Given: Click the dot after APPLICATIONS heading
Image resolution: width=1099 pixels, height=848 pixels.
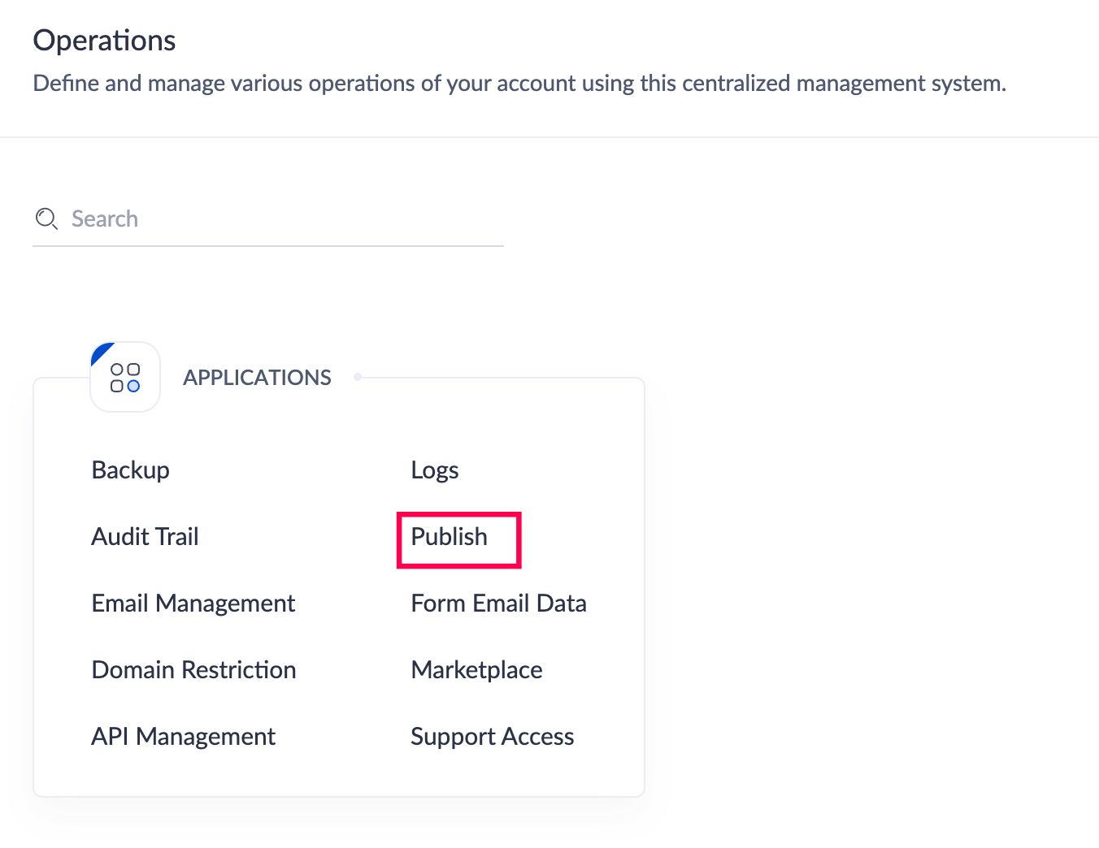Looking at the screenshot, I should pyautogui.click(x=358, y=377).
